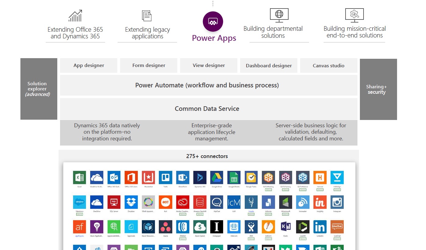Select the SQL Server connector icon
This screenshot has height=250, width=426.
pos(114,202)
